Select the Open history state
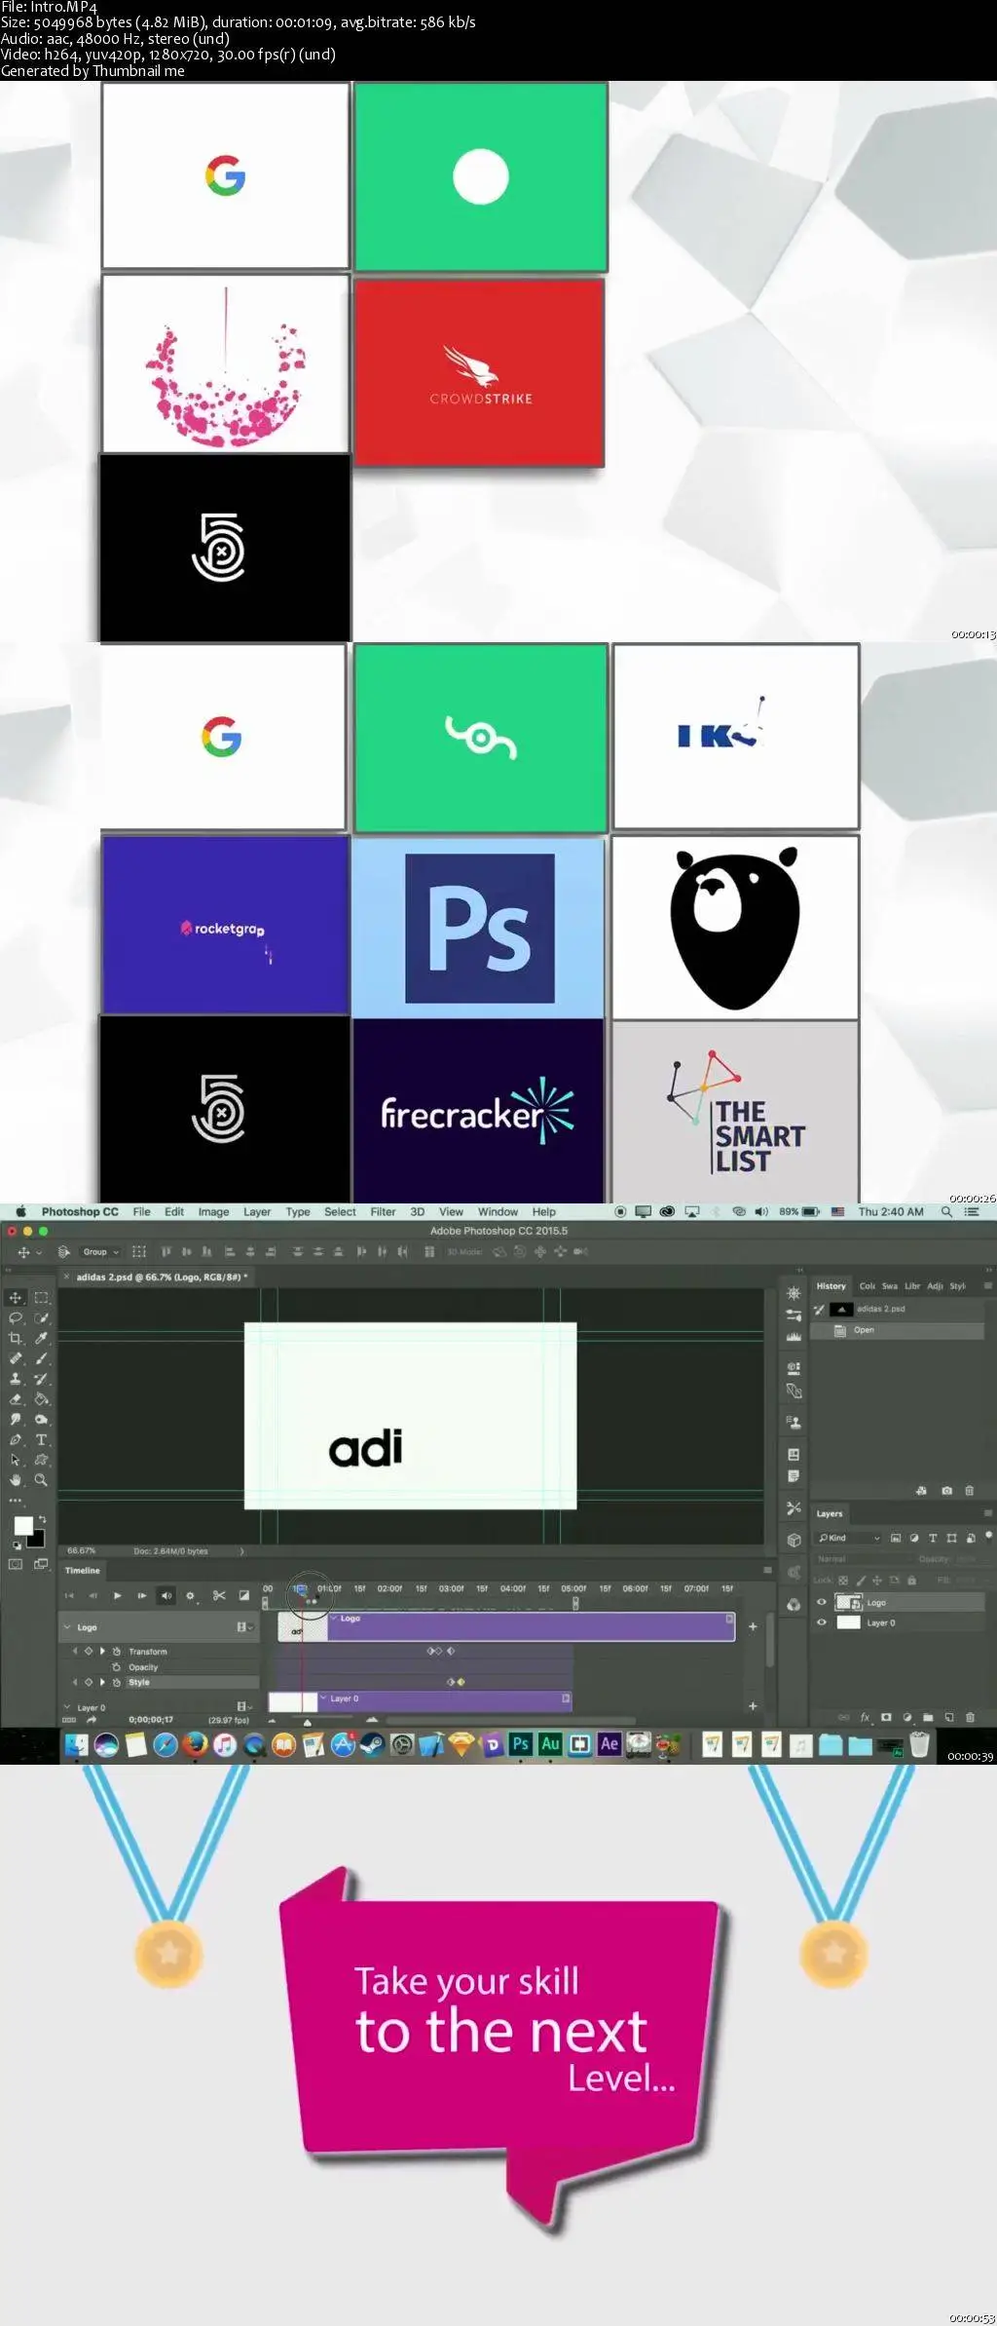Screen dimensions: 997x2326 [897, 1330]
